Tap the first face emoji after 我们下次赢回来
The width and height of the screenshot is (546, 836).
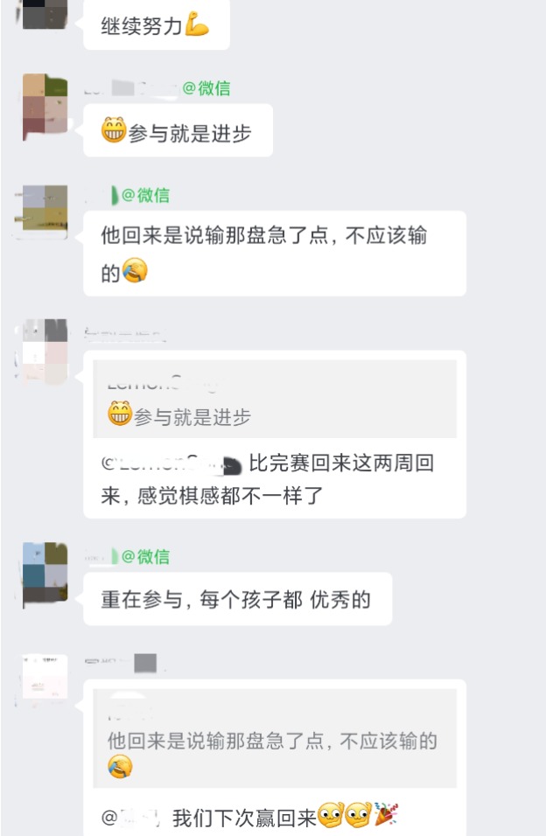click(x=331, y=815)
